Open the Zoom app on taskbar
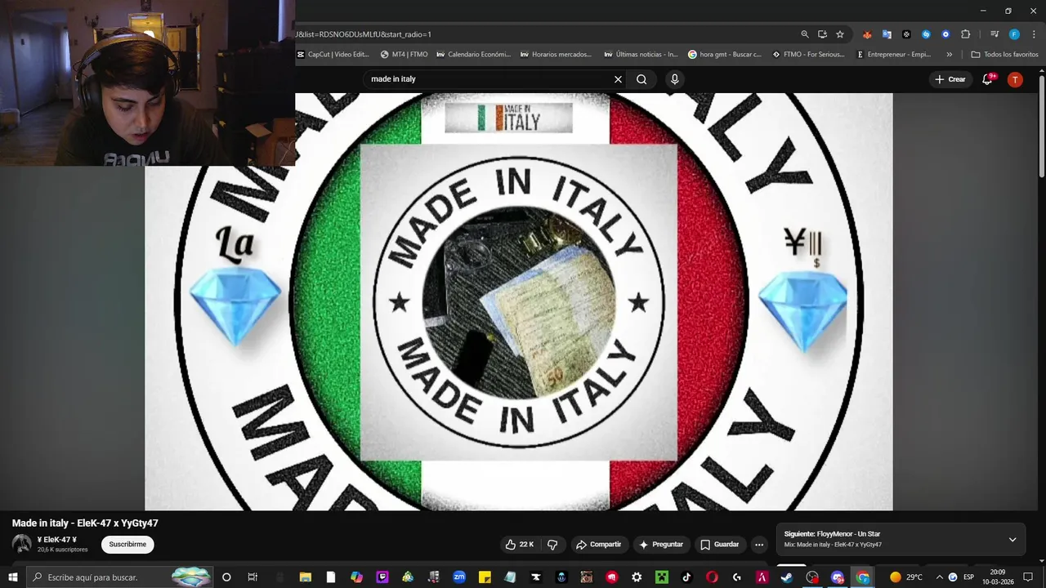1046x588 pixels. 458,577
